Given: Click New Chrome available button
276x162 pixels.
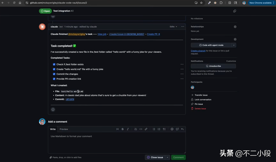Looking at the screenshot, I should coord(260,3).
